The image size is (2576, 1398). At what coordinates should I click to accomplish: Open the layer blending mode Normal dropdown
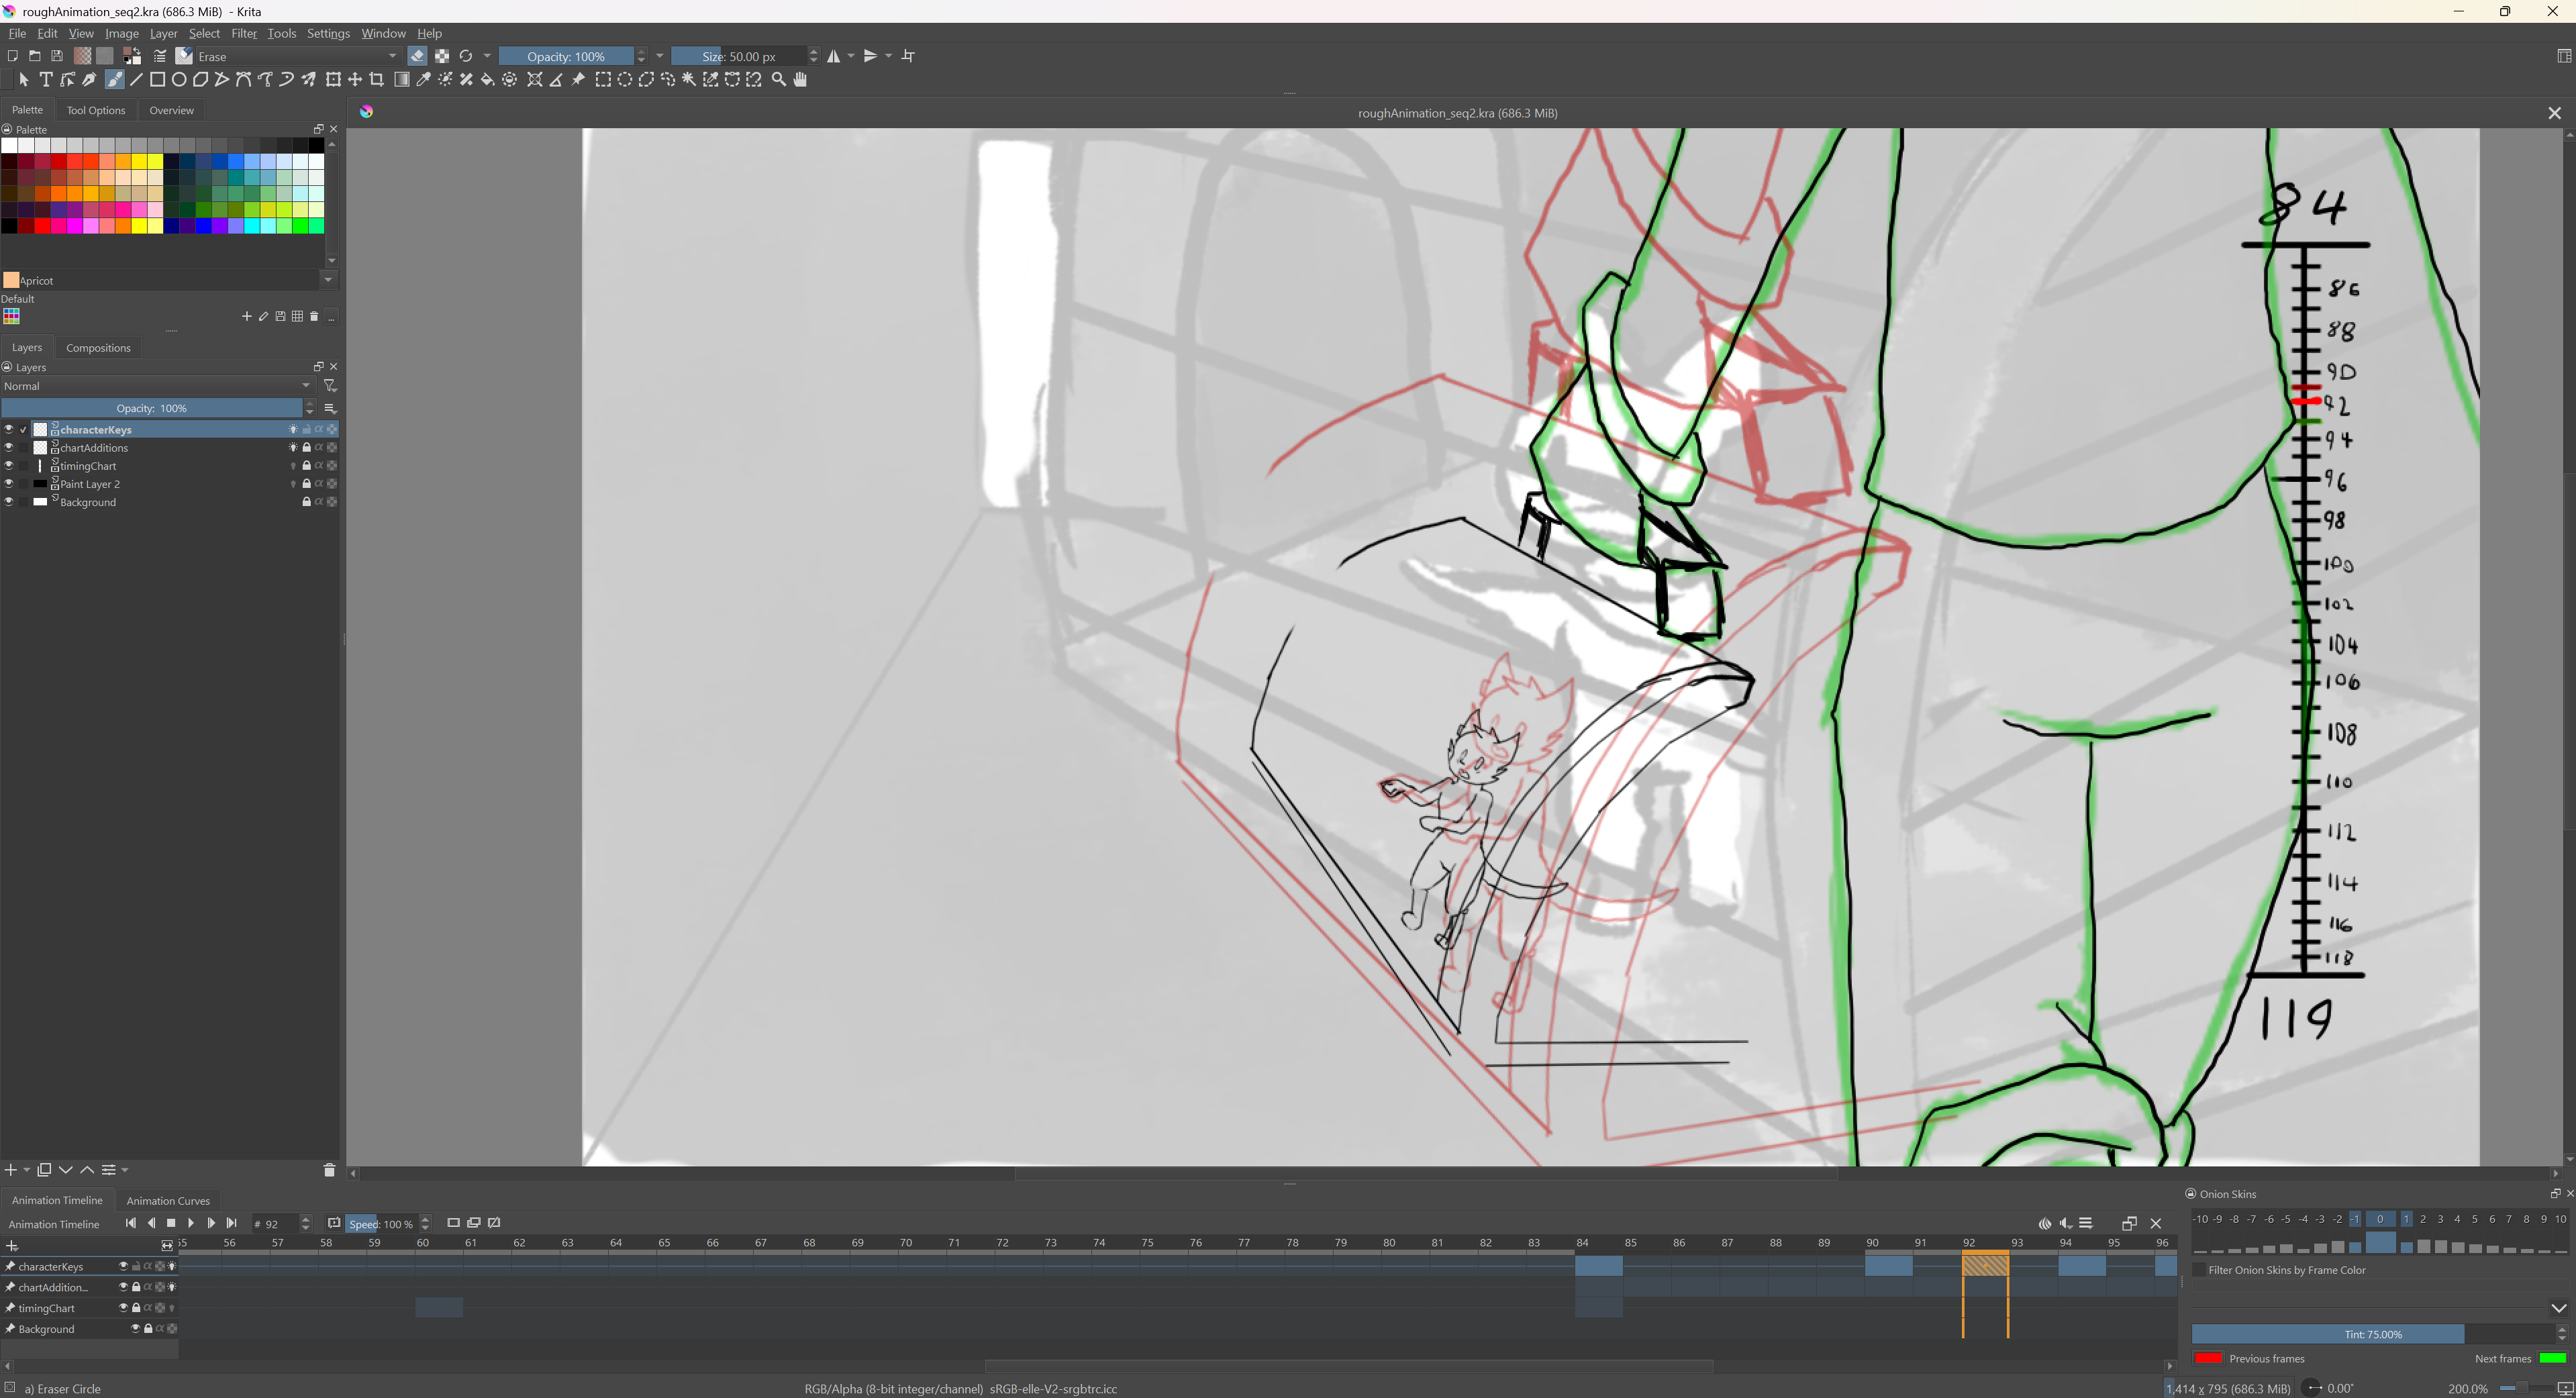tap(157, 386)
